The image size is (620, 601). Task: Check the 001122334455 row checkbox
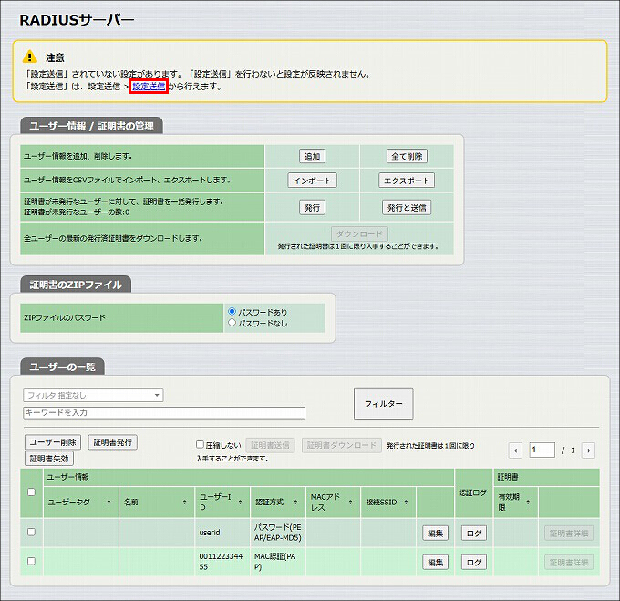pos(31,561)
